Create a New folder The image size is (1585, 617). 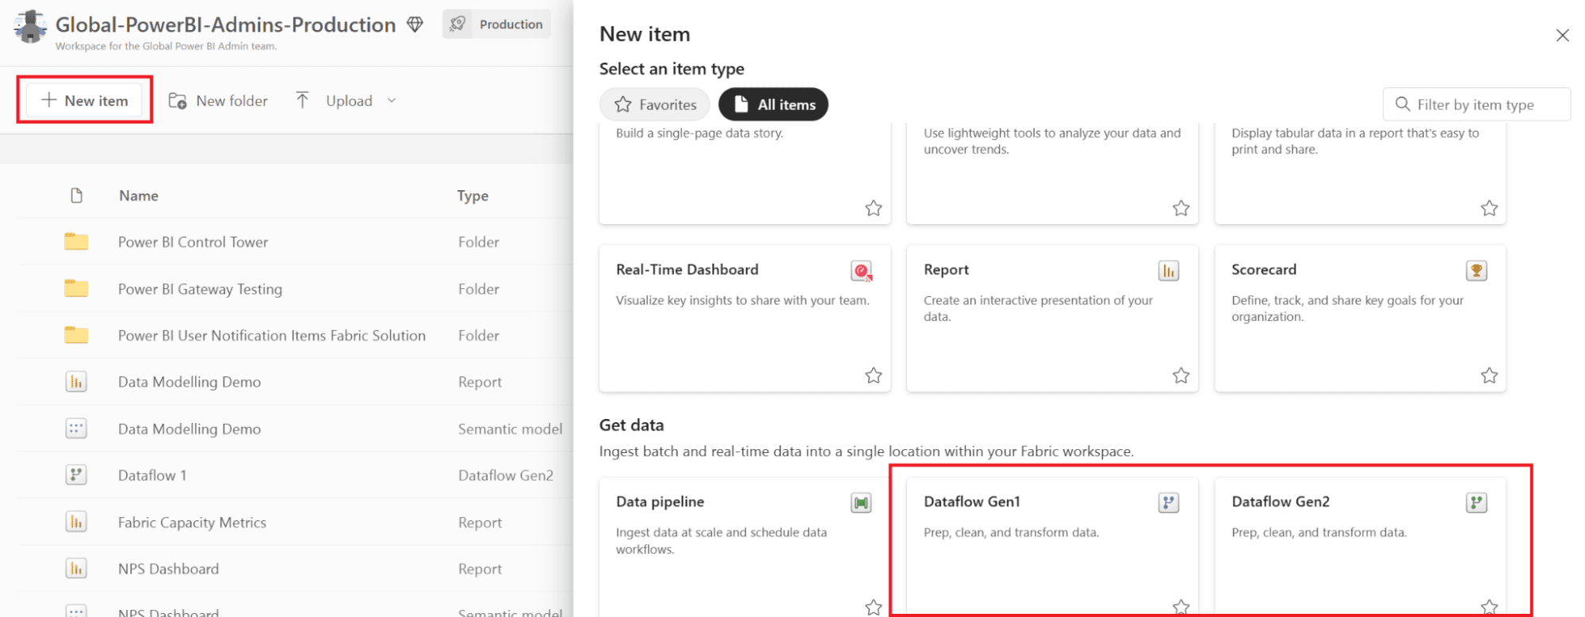click(x=218, y=101)
